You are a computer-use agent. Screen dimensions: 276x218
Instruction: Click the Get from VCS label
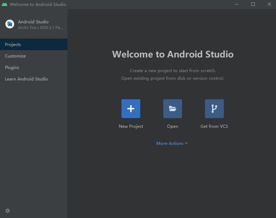click(214, 126)
